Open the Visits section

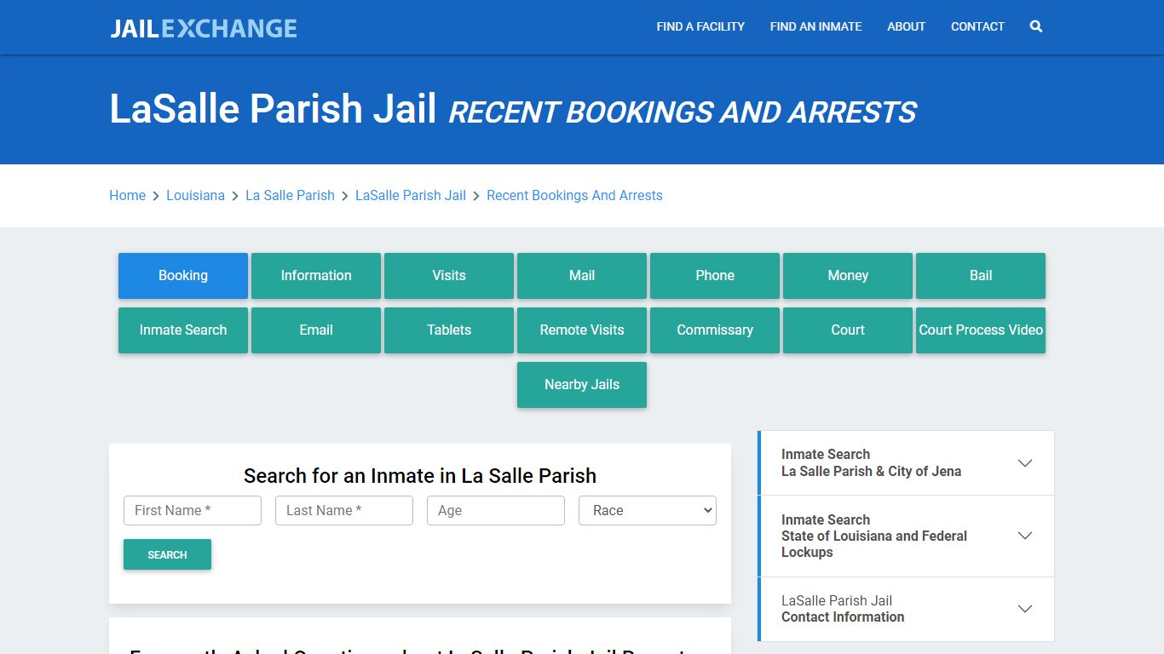pyautogui.click(x=449, y=275)
